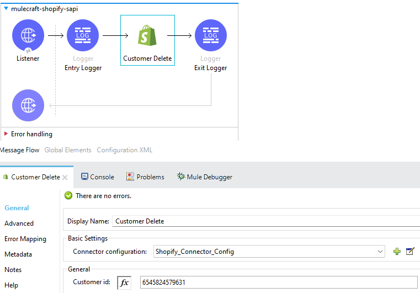Viewport: 420px width, 293px height.
Task: Select the Listener HTTP globe icon
Action: (x=28, y=35)
